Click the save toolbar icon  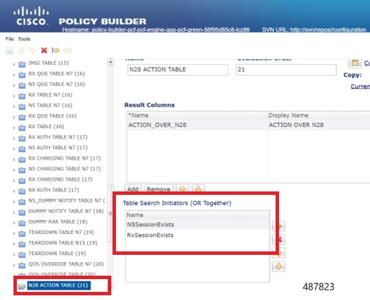9,51
